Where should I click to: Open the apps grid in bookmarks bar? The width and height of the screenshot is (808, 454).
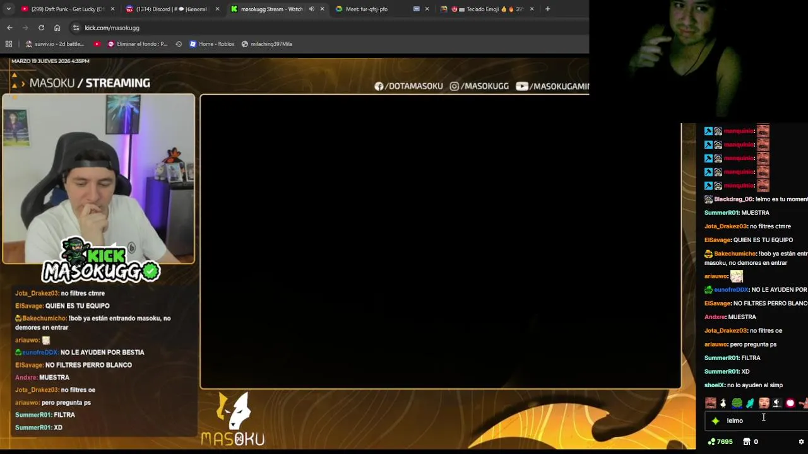pos(9,44)
